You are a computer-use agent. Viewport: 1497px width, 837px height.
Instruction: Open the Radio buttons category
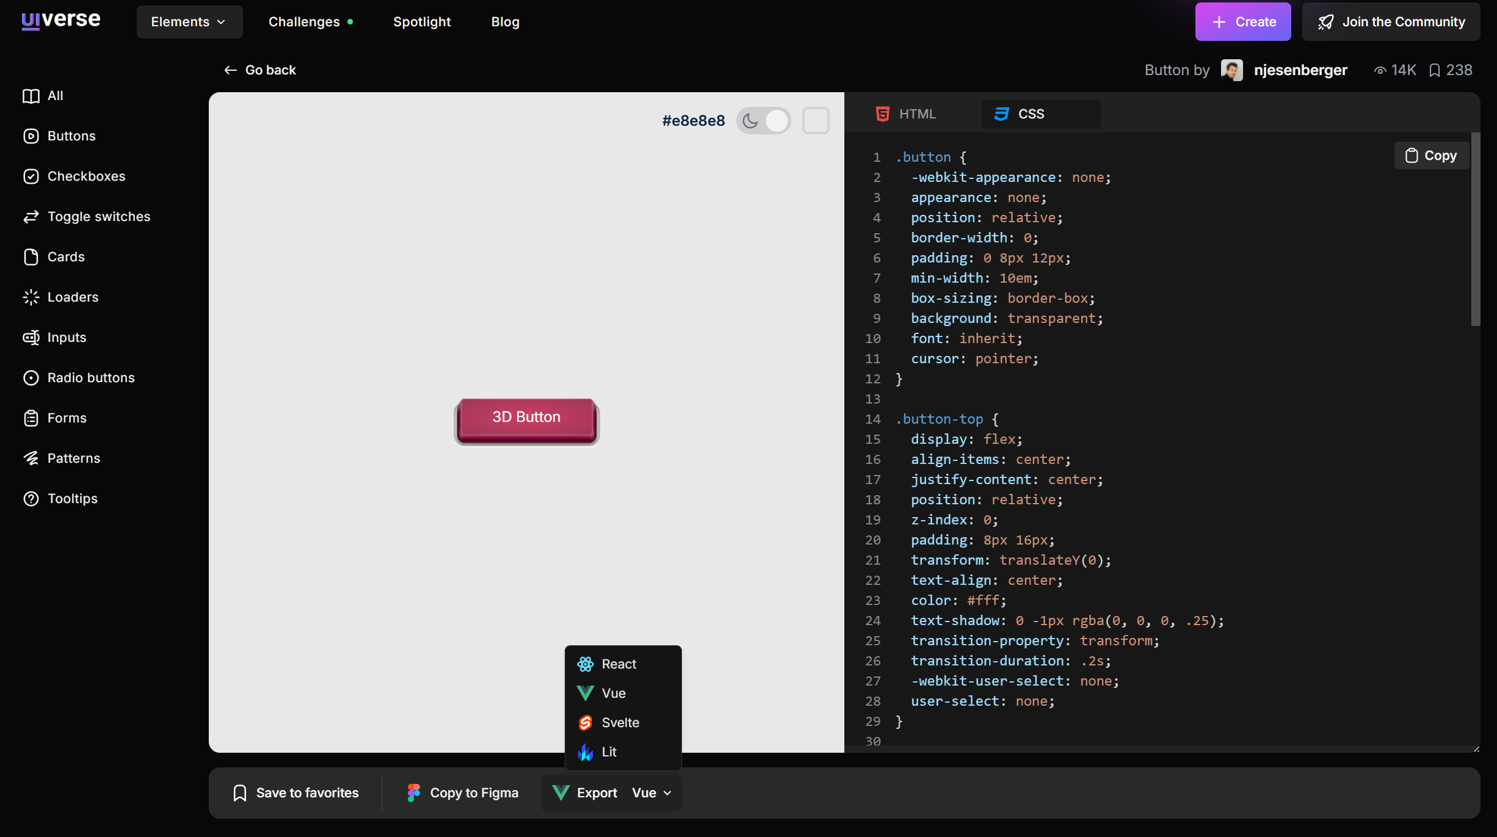click(90, 378)
